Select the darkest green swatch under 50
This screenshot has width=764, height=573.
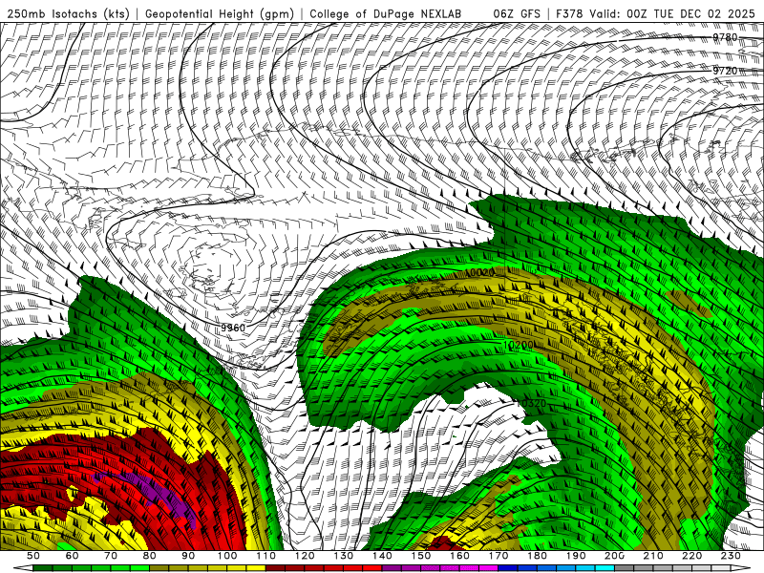pos(43,568)
